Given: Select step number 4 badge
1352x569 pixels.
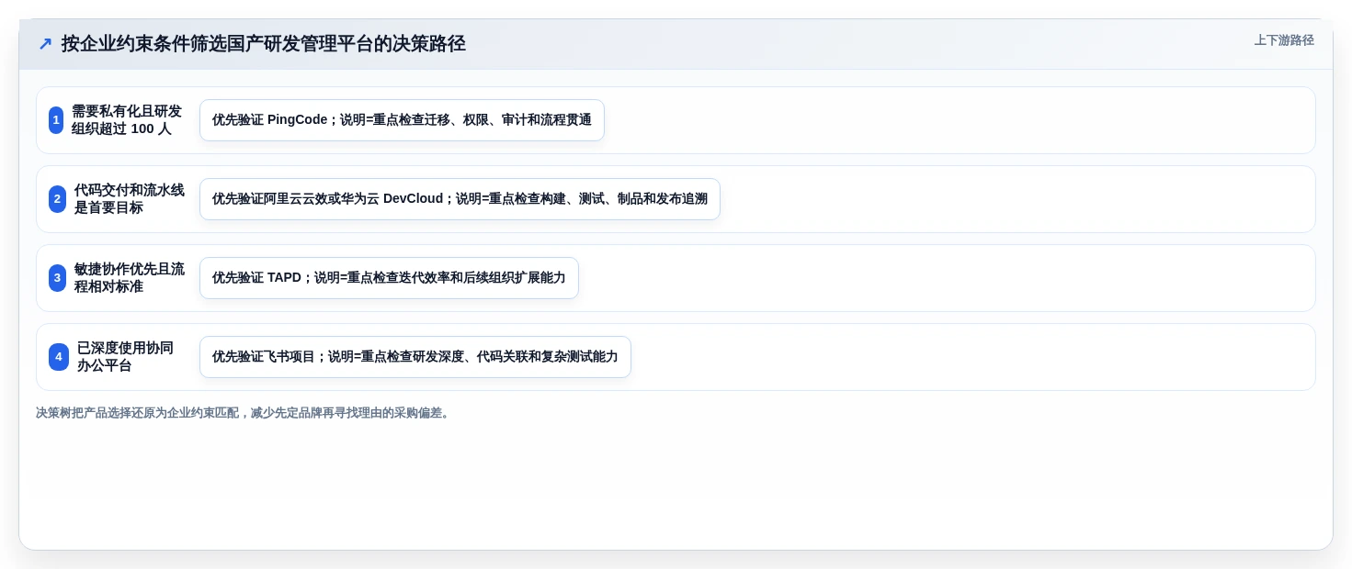Looking at the screenshot, I should click(59, 357).
